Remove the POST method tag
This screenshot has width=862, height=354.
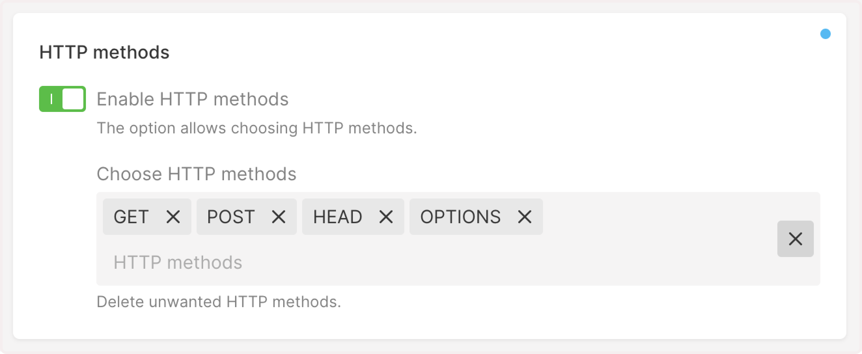click(x=278, y=217)
